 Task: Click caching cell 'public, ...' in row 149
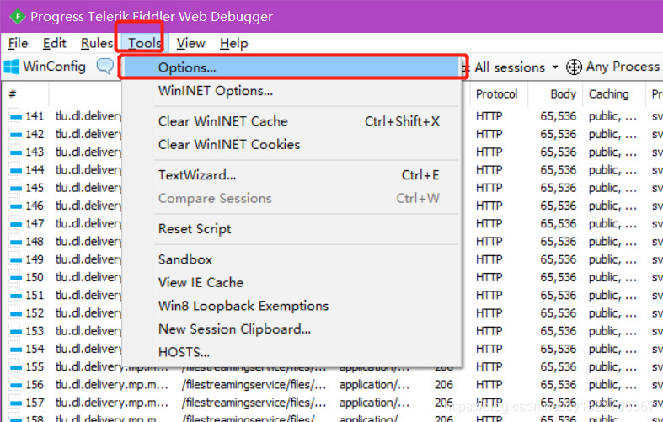click(612, 259)
